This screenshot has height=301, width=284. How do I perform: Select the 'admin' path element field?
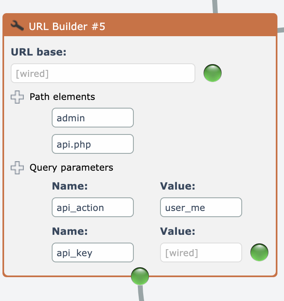93,118
